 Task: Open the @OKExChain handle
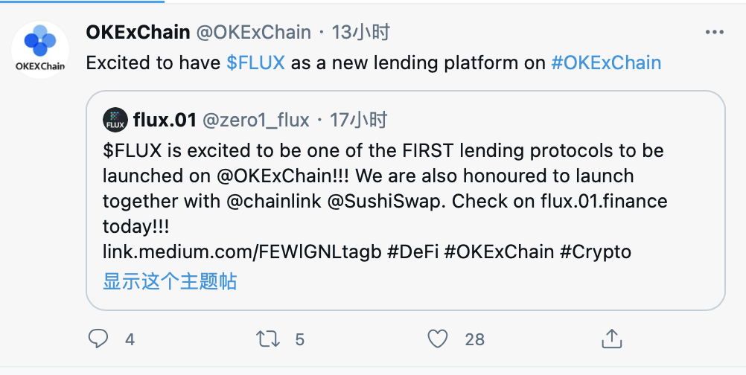(x=253, y=32)
